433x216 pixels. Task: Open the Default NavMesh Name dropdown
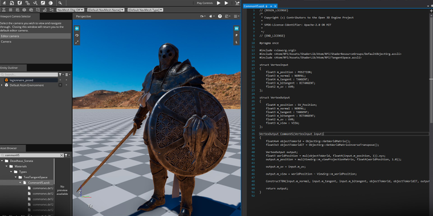pos(105,10)
